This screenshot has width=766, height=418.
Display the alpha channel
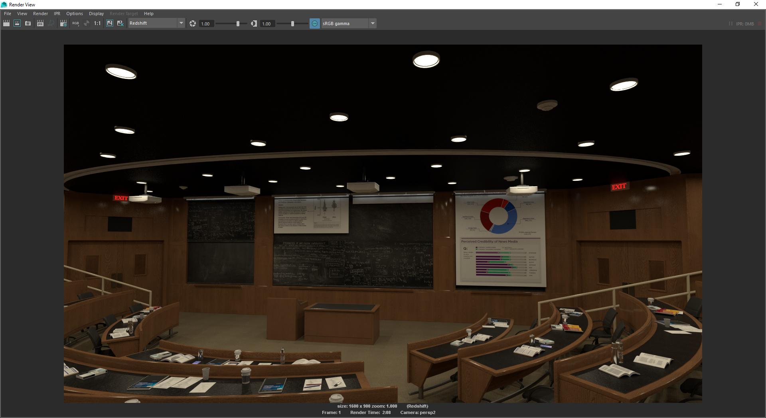[86, 23]
